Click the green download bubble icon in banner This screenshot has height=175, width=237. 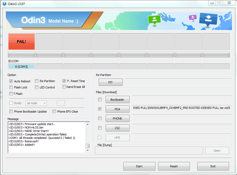(154, 20)
